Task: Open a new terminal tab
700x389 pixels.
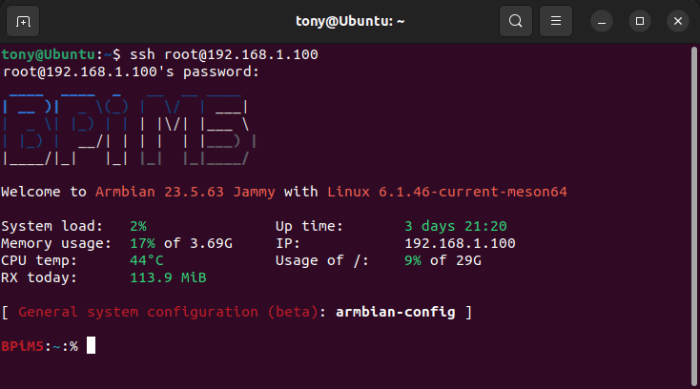Action: coord(24,20)
